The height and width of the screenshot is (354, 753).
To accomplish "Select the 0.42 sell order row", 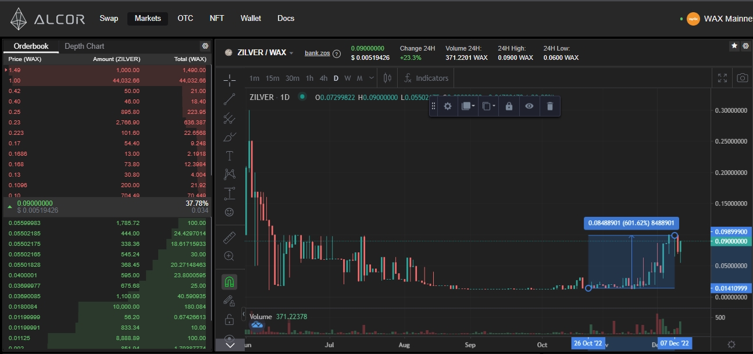I will (x=106, y=91).
